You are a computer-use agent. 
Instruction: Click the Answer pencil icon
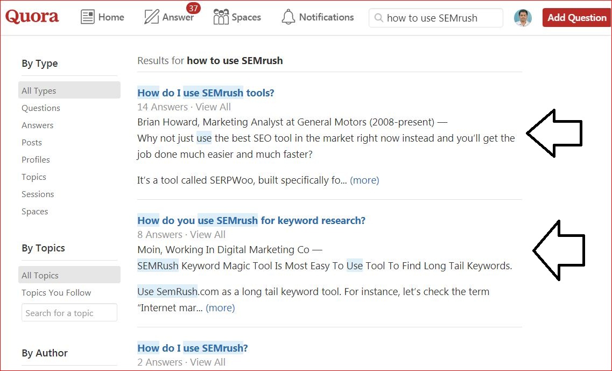[x=151, y=17]
